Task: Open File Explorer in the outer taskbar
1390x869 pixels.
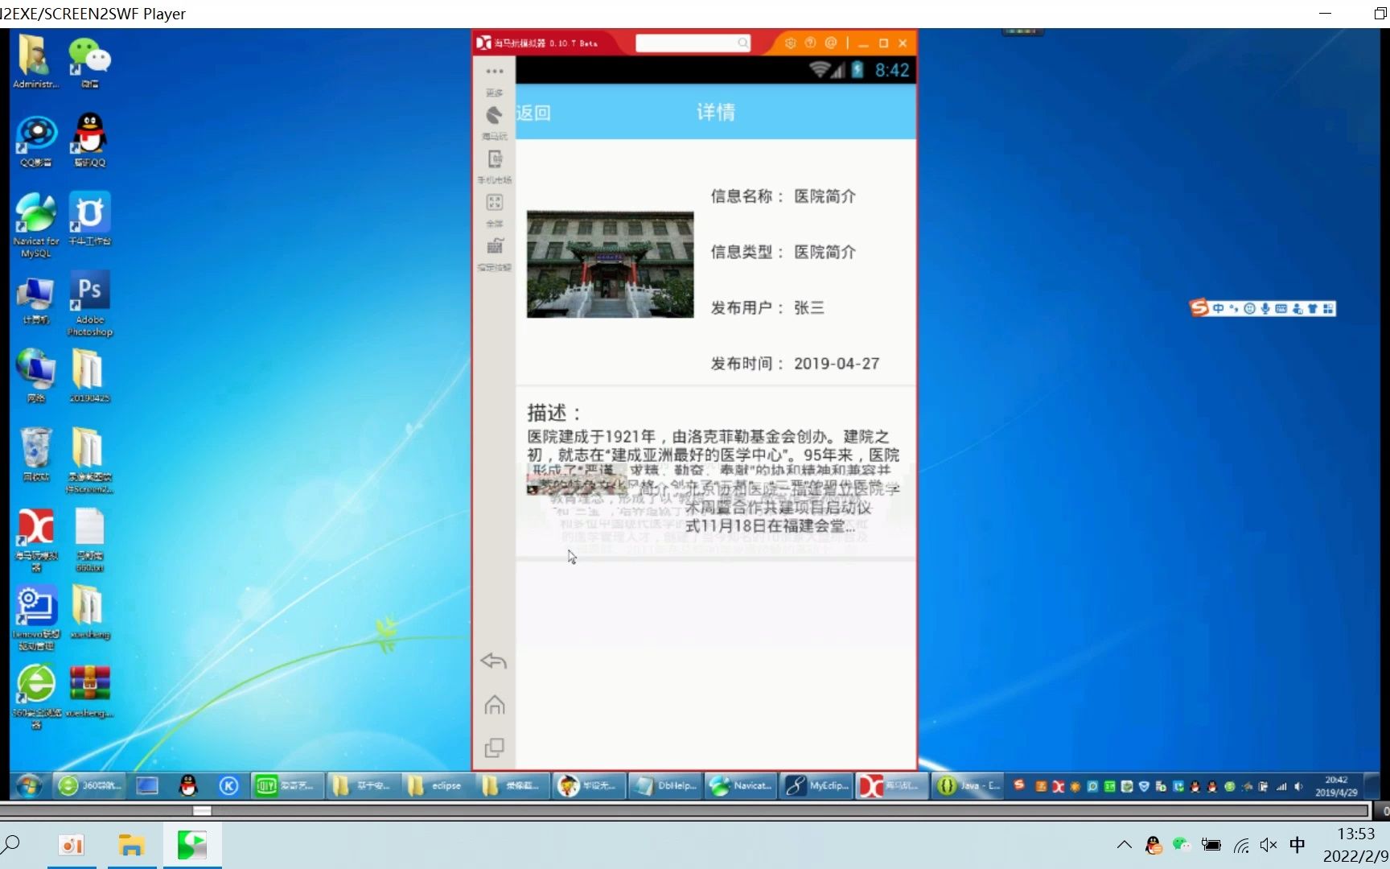Action: pyautogui.click(x=131, y=845)
